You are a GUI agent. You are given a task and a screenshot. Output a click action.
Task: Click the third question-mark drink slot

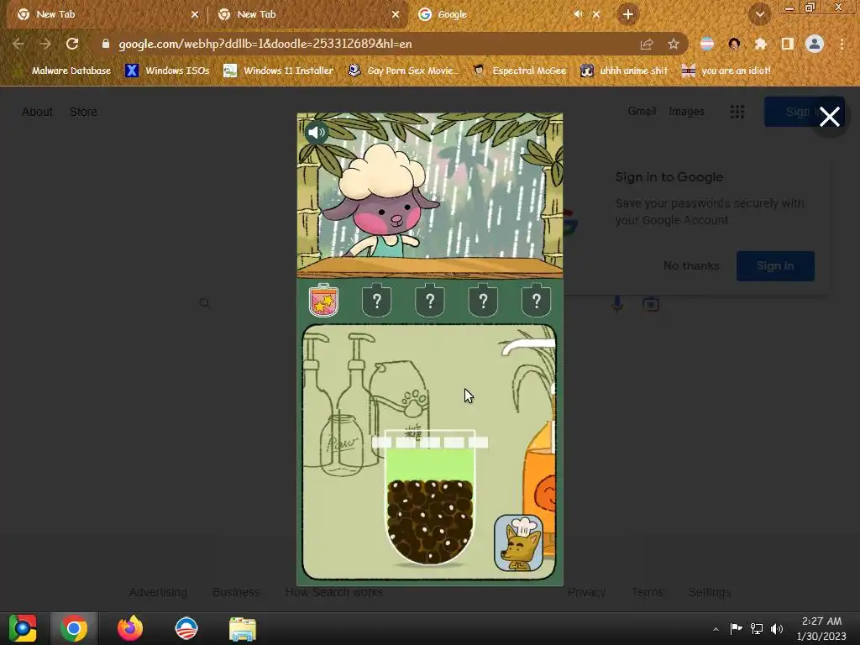430,300
